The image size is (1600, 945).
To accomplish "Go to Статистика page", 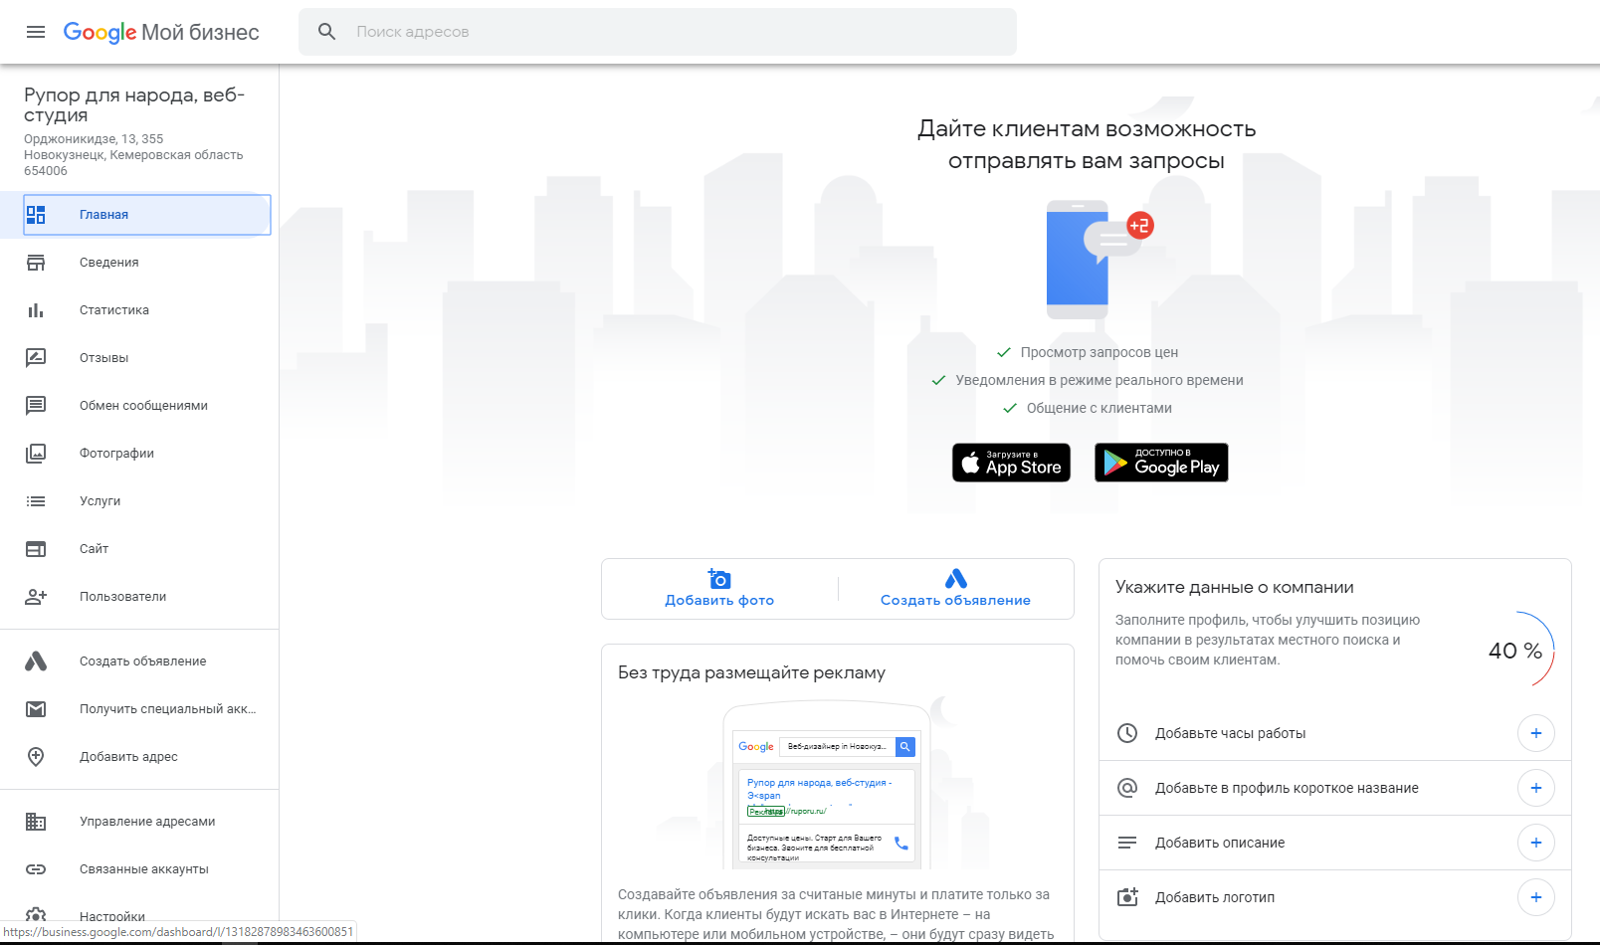I will click(x=139, y=310).
